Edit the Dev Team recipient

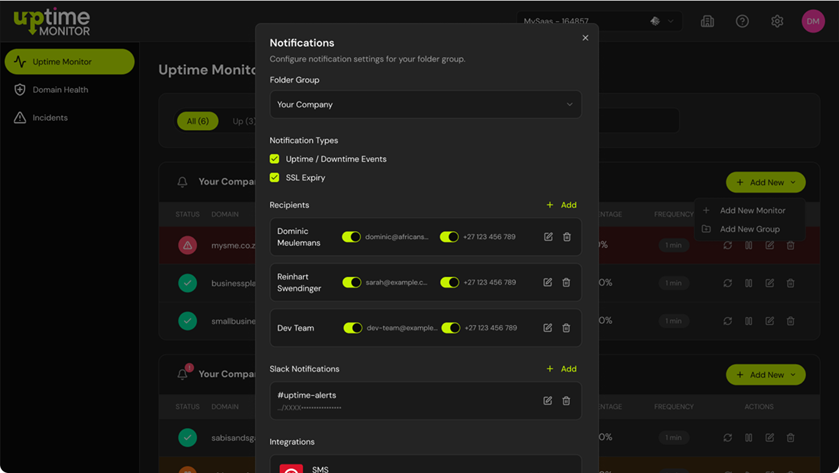[548, 328]
